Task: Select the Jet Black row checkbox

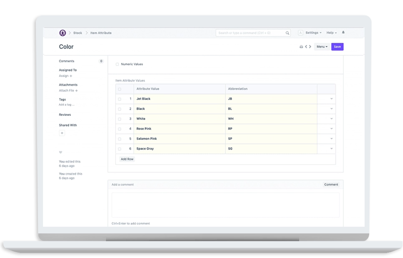Action: click(119, 99)
